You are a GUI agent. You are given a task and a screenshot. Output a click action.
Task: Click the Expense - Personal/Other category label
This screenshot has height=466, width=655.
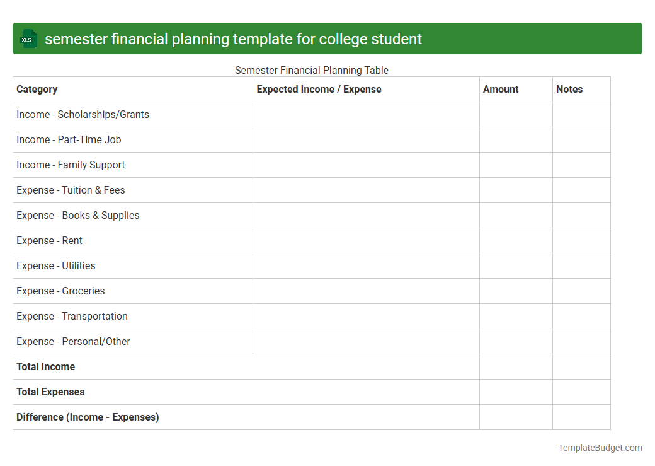tap(73, 341)
